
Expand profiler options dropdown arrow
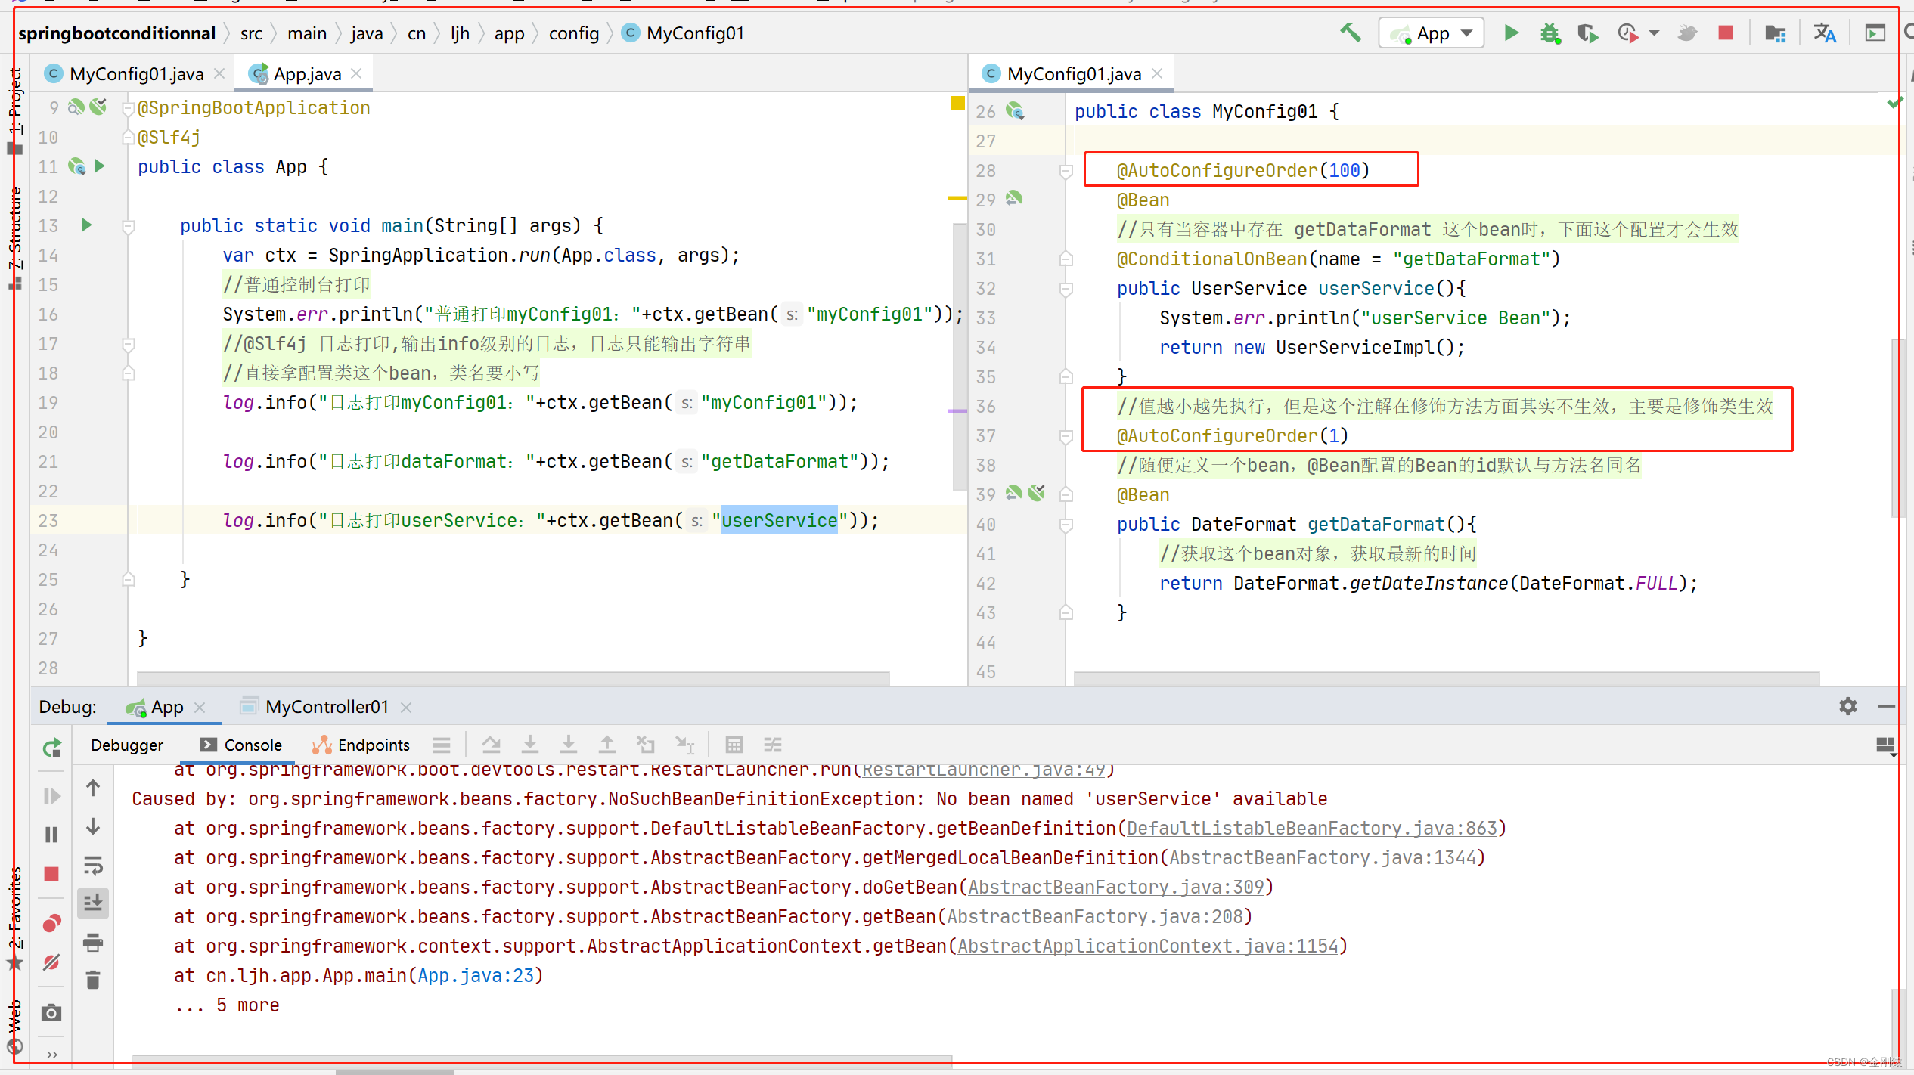click(x=1654, y=33)
